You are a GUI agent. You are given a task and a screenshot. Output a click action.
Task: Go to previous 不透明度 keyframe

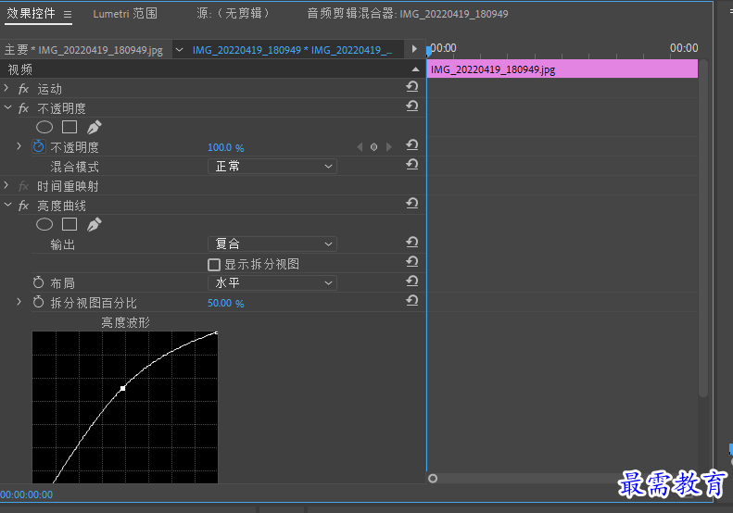[x=360, y=147]
